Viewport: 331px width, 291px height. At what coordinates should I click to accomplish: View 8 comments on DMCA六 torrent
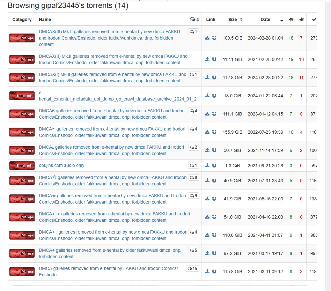(x=194, y=178)
